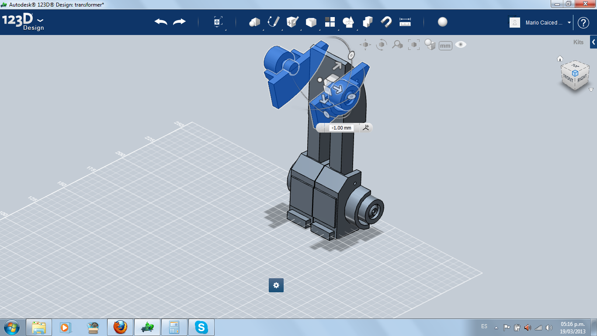Click the Home view icon above cube
Image resolution: width=597 pixels, height=336 pixels.
click(x=560, y=59)
